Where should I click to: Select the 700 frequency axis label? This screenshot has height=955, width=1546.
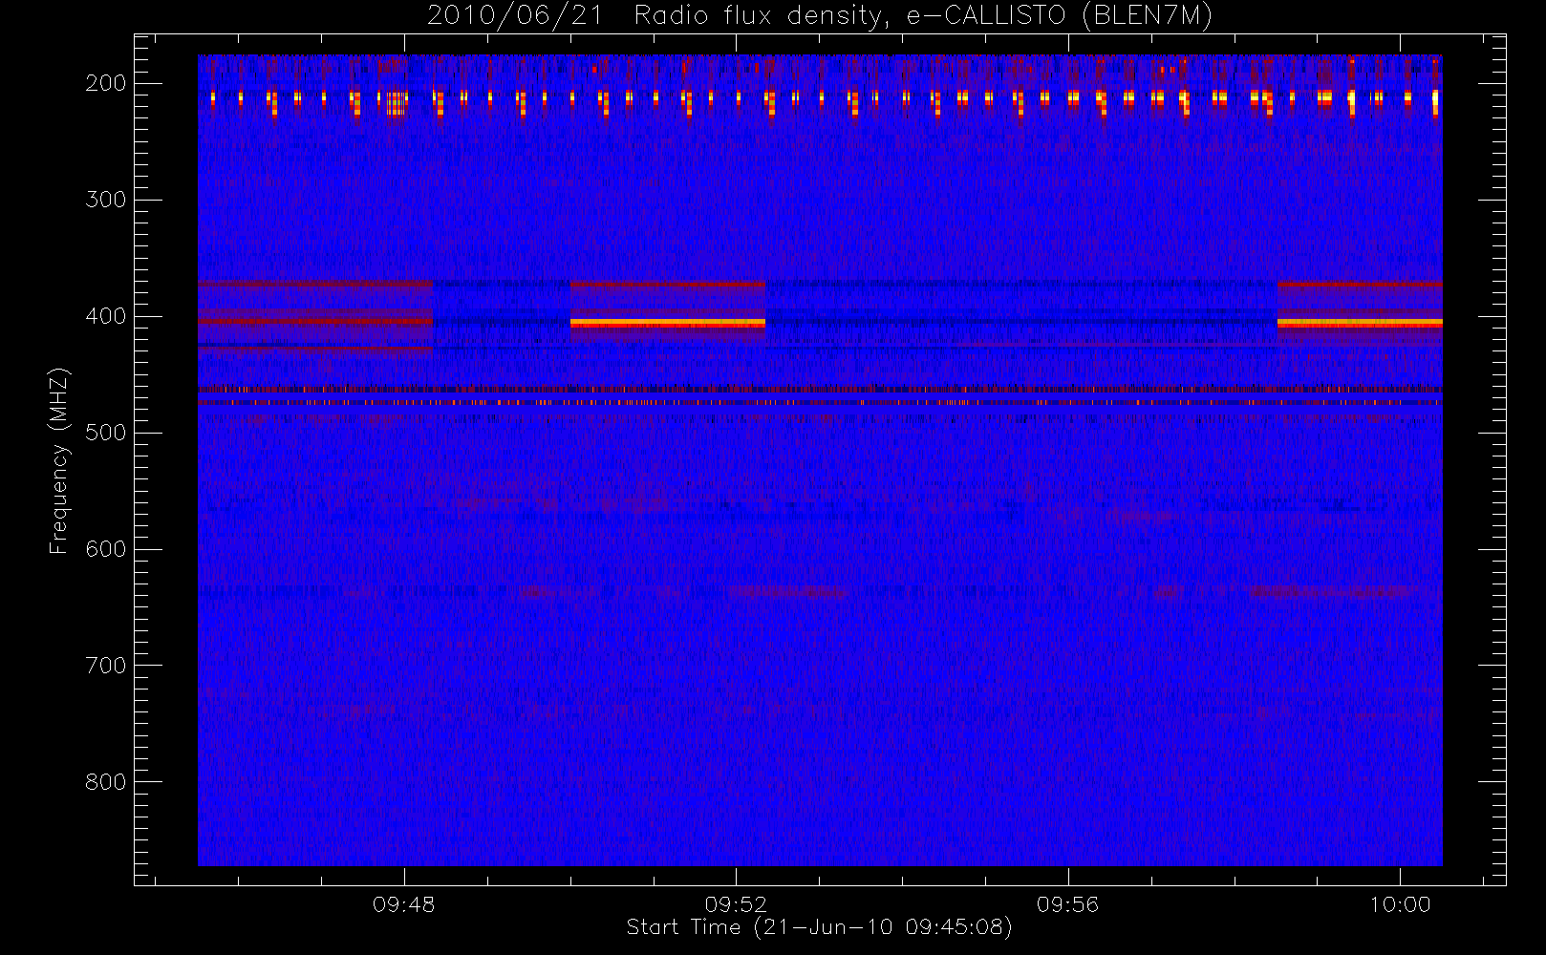pyautogui.click(x=105, y=666)
